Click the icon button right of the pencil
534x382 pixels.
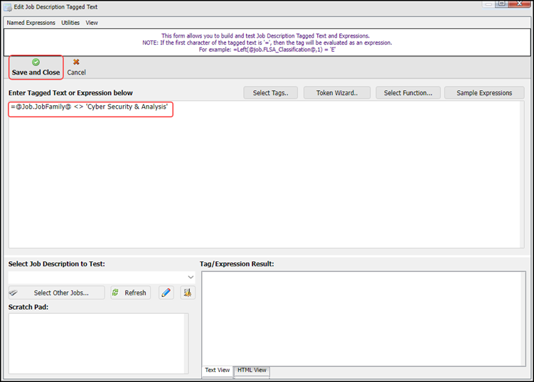click(187, 293)
